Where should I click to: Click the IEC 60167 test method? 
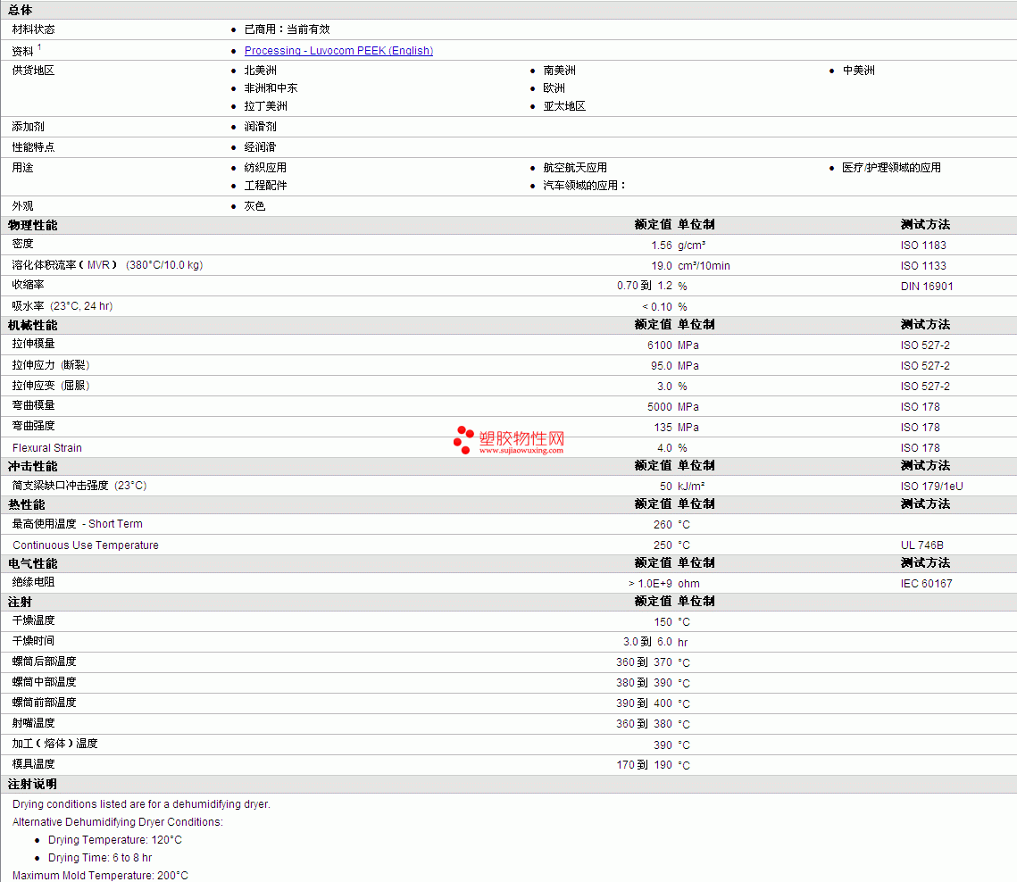[x=926, y=584]
